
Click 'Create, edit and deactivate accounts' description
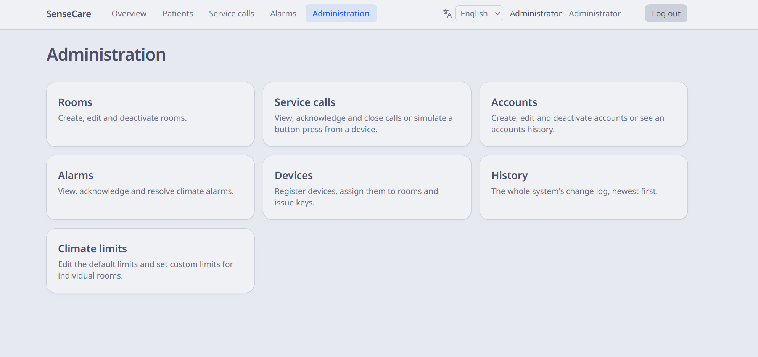[x=578, y=123]
